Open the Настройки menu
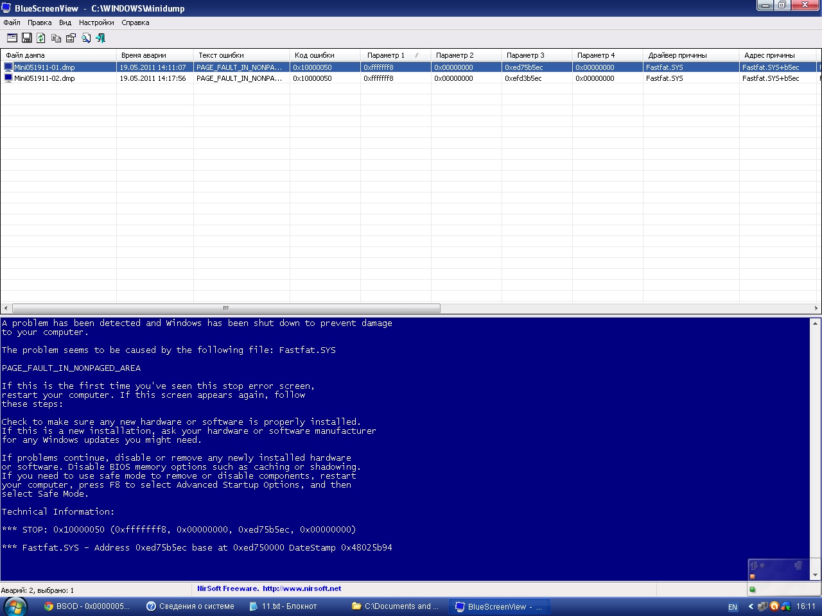This screenshot has width=822, height=616. 96,22
